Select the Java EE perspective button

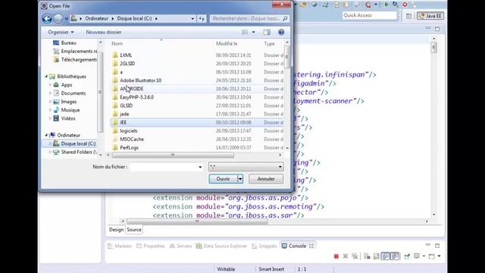click(x=430, y=16)
